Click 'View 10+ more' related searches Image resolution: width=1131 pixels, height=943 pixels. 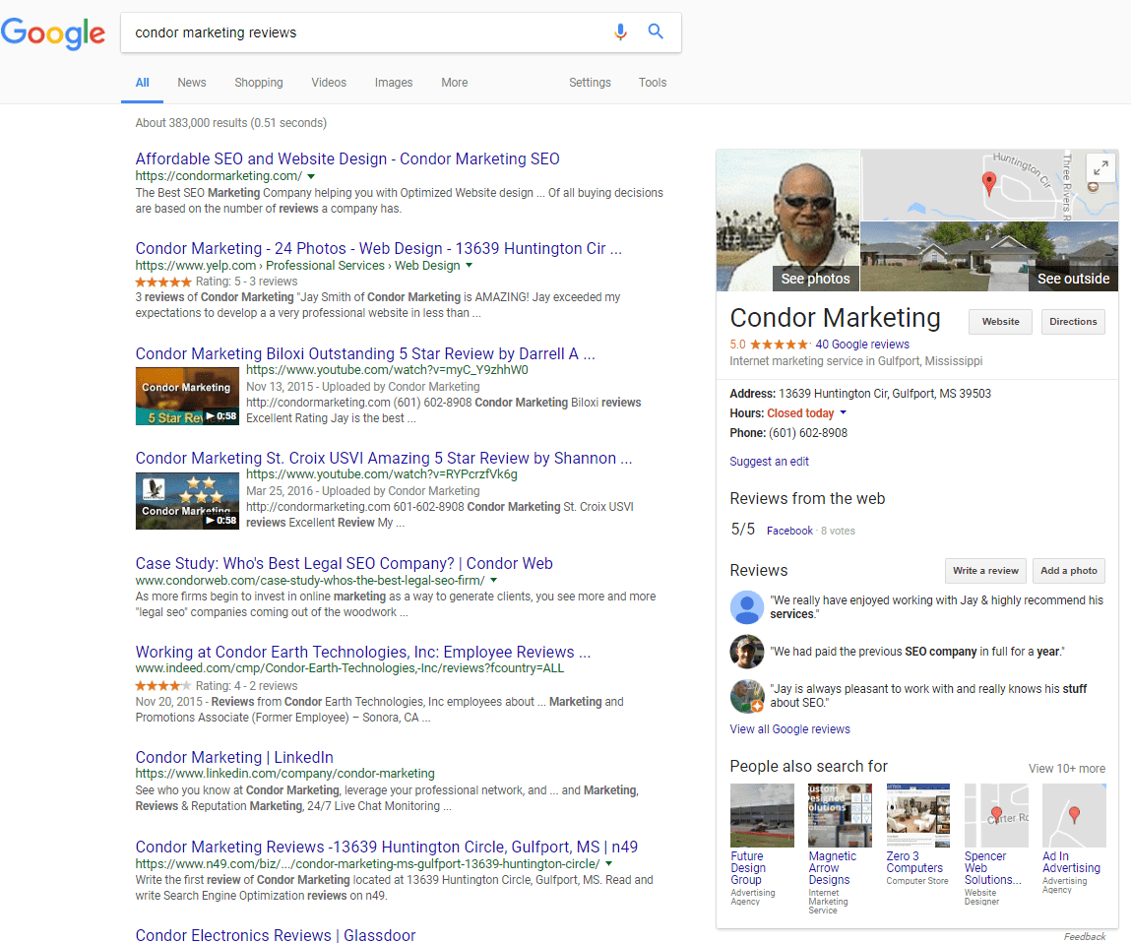[1067, 769]
